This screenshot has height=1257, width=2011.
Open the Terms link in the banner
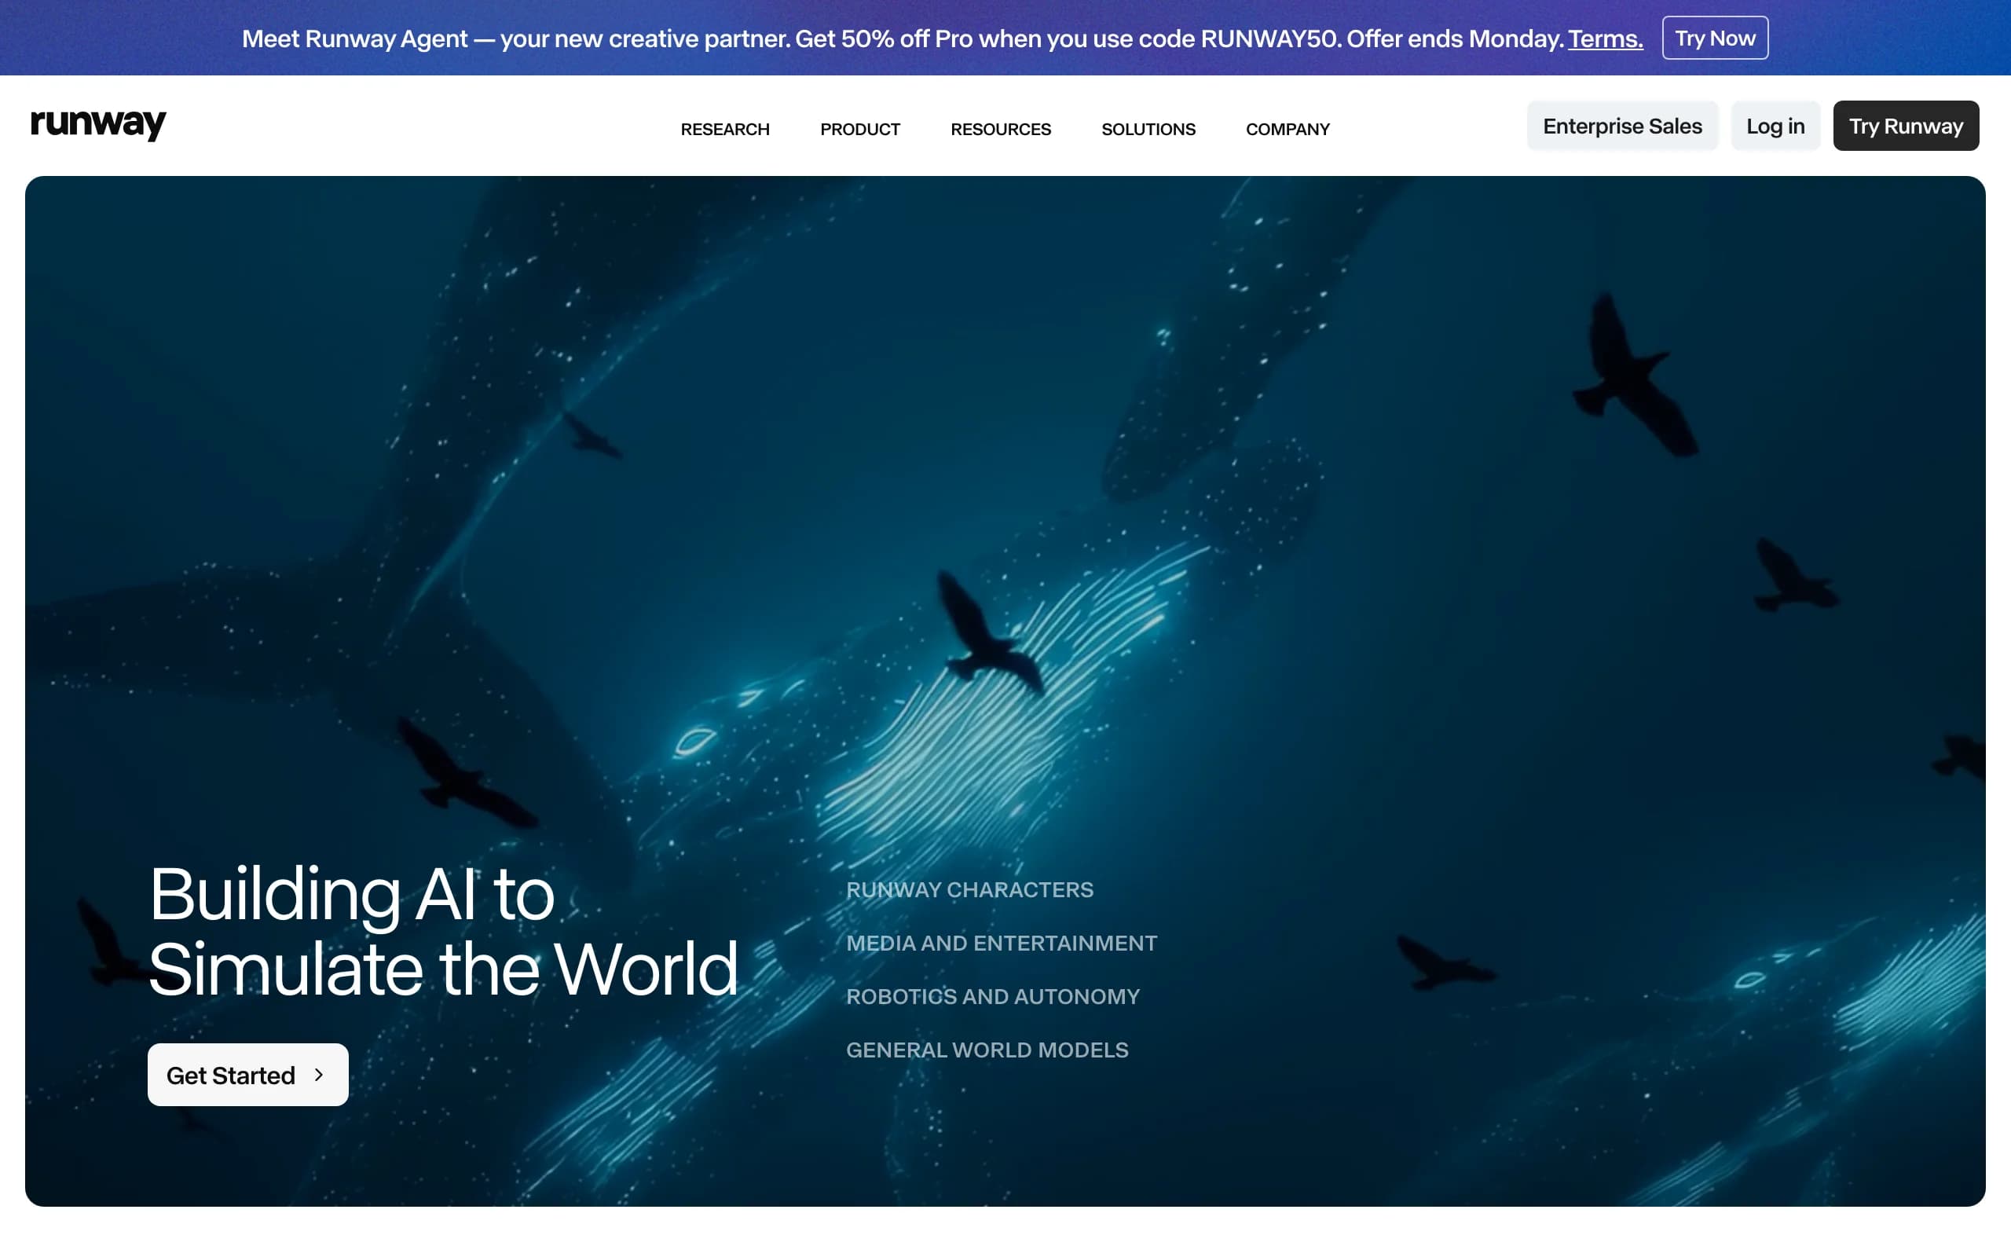point(1605,39)
